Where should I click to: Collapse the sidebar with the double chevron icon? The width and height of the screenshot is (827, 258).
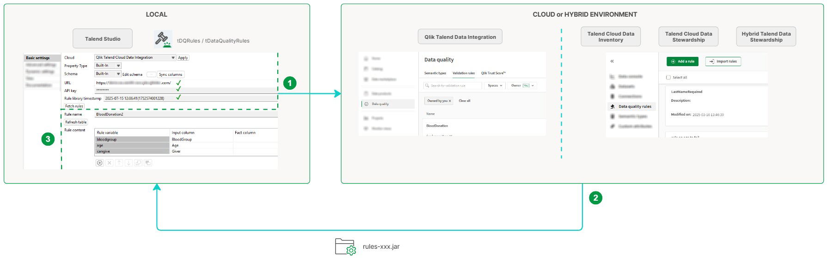click(x=612, y=61)
